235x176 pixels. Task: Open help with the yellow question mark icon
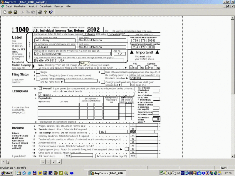click(x=45, y=12)
